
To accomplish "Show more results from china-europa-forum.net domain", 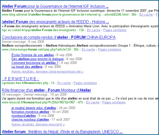I will (48, 72).
